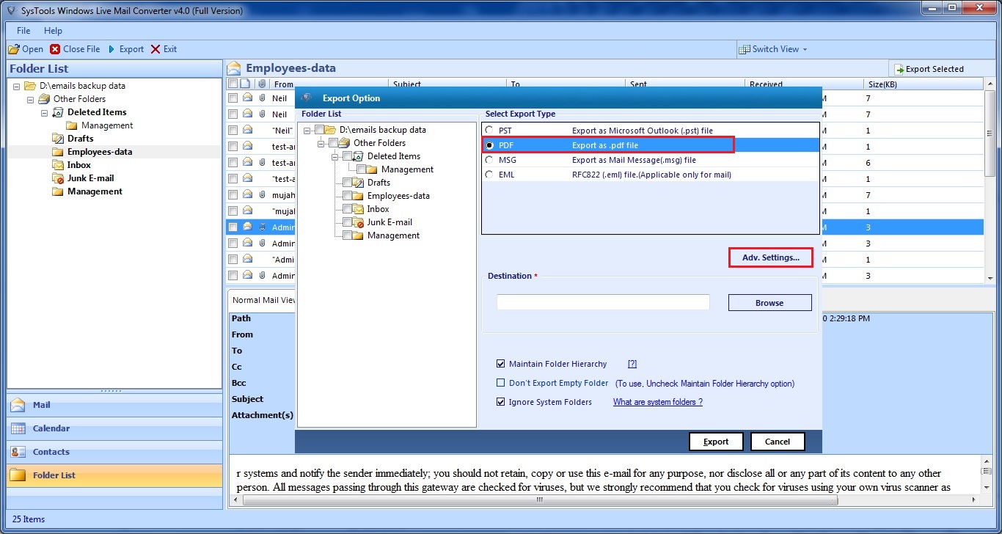The image size is (1002, 534).
Task: Tick the select-all checkbox in mail list header
Action: coord(233,84)
